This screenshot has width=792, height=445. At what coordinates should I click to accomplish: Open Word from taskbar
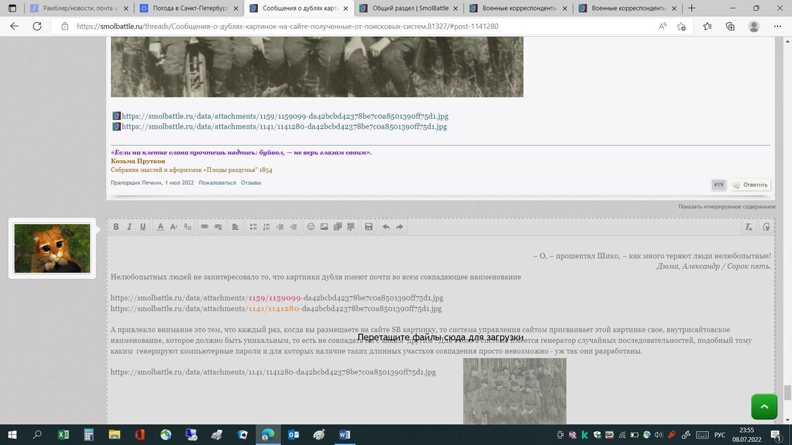pyautogui.click(x=345, y=434)
